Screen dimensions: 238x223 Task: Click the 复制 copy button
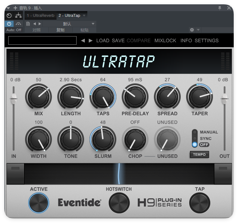60,30
